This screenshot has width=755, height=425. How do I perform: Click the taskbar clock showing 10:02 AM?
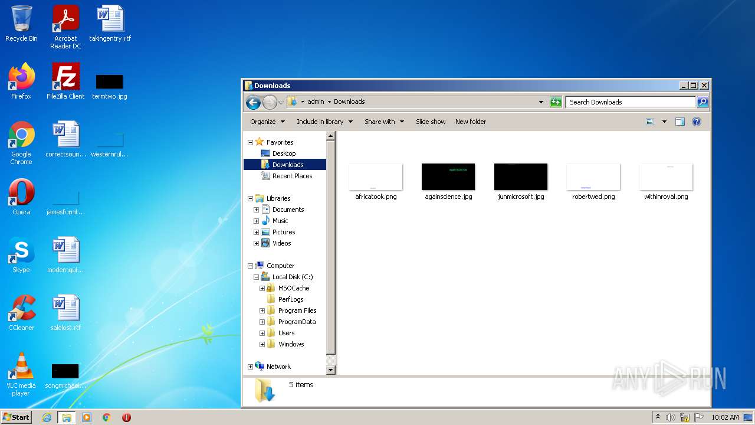click(725, 417)
